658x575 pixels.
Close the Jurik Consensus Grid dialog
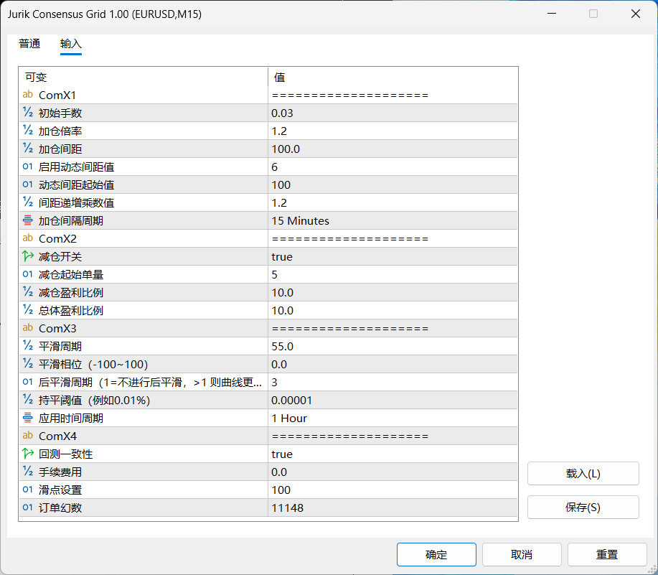point(635,14)
